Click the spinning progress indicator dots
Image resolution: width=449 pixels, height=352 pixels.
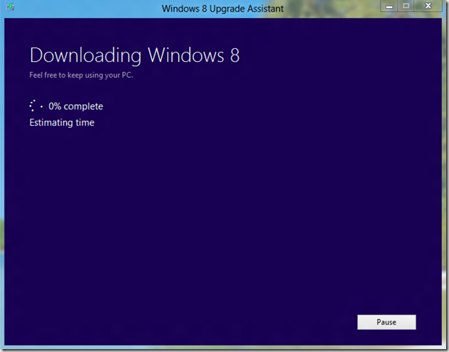[x=36, y=106]
